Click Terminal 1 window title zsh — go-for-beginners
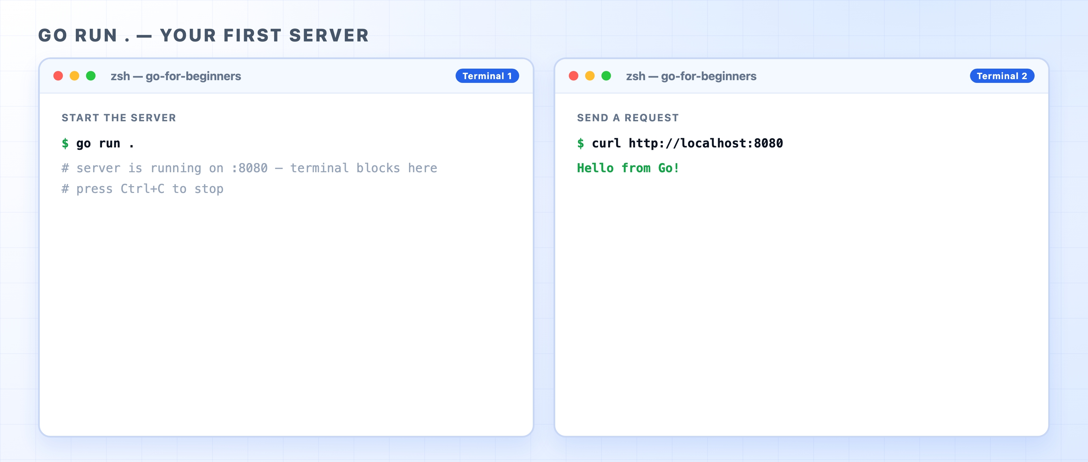The width and height of the screenshot is (1088, 462). coord(176,76)
